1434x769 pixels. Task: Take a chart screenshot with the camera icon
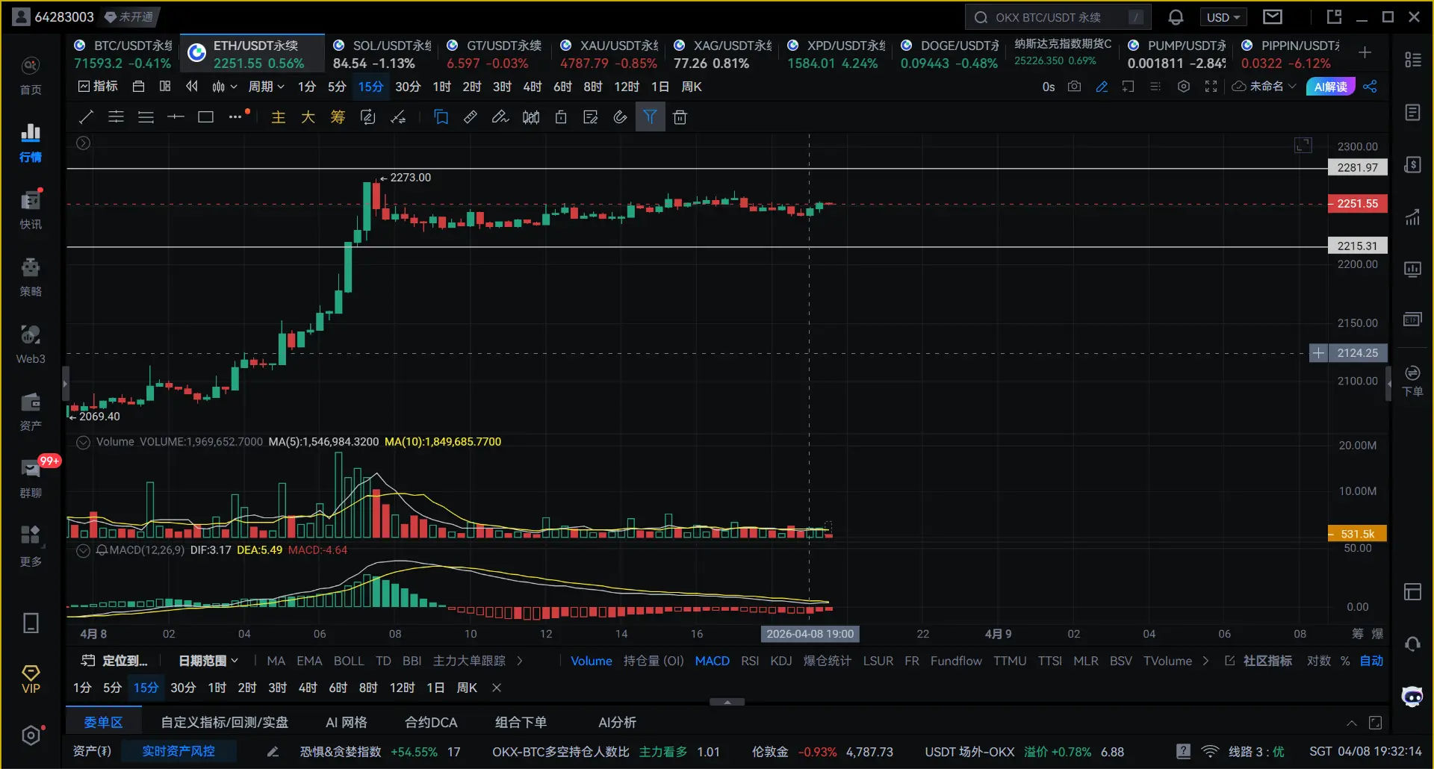click(1074, 87)
